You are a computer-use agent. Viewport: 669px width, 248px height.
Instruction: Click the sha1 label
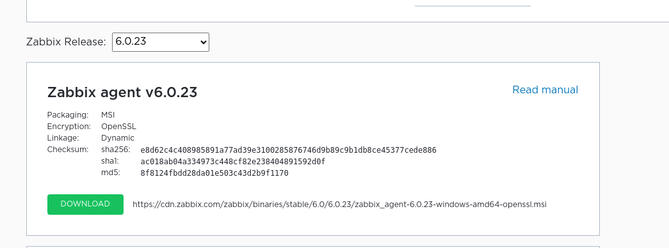pos(110,161)
